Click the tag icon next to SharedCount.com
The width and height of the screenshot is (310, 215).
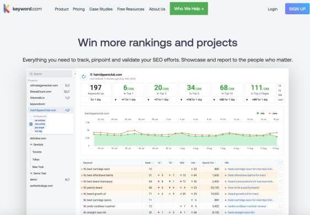pos(68,92)
